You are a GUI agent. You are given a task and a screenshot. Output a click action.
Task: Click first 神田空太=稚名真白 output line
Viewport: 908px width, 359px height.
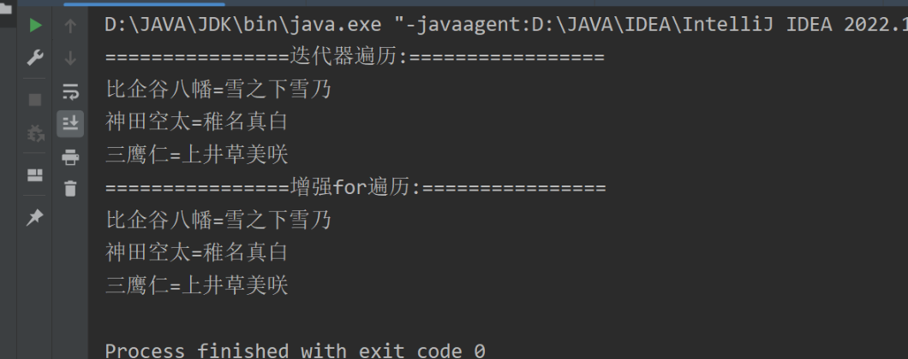pyautogui.click(x=197, y=122)
